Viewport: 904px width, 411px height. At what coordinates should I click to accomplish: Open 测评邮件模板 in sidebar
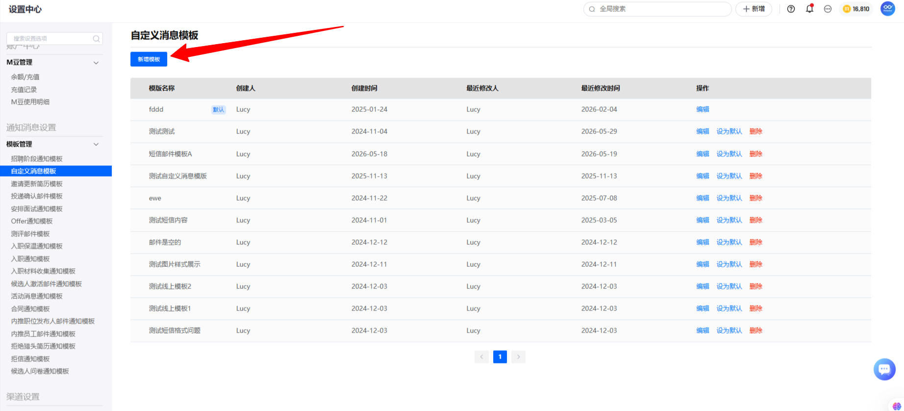[30, 234]
